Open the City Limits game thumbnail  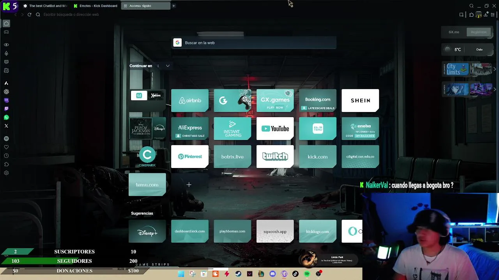[x=457, y=69]
